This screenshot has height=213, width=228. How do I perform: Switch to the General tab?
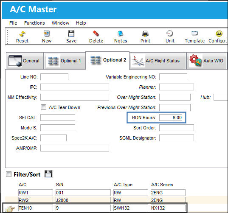tap(25, 61)
